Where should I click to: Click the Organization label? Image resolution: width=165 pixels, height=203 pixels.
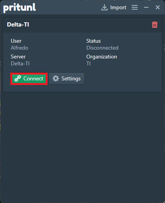pos(102,57)
